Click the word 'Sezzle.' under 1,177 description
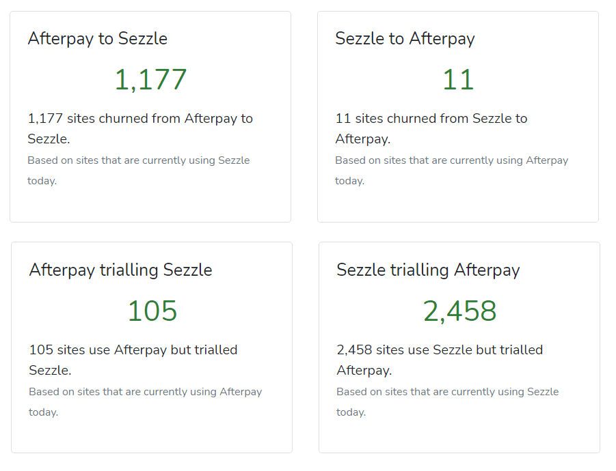This screenshot has width=616, height=471. tap(49, 139)
